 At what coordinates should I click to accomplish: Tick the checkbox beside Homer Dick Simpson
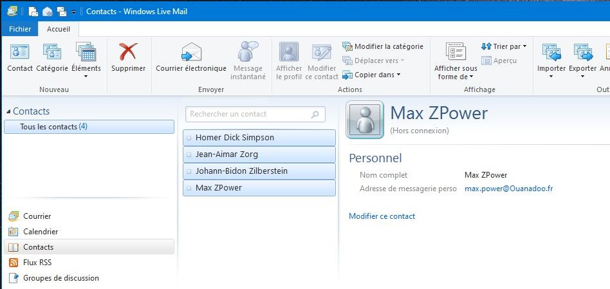click(189, 138)
